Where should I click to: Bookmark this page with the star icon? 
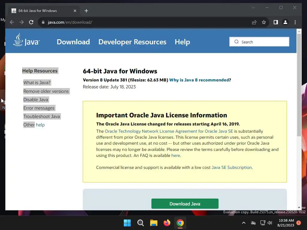tap(264, 22)
